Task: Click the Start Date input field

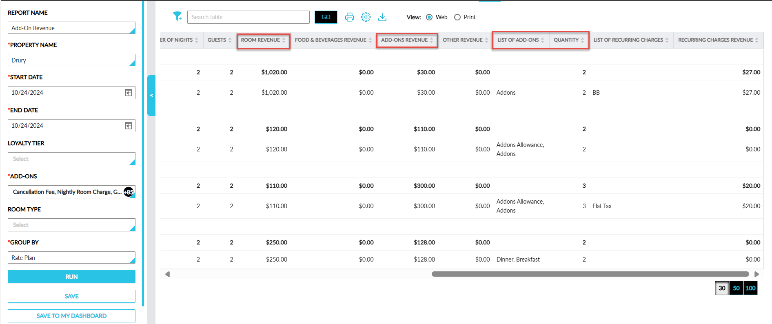Action: [71, 93]
